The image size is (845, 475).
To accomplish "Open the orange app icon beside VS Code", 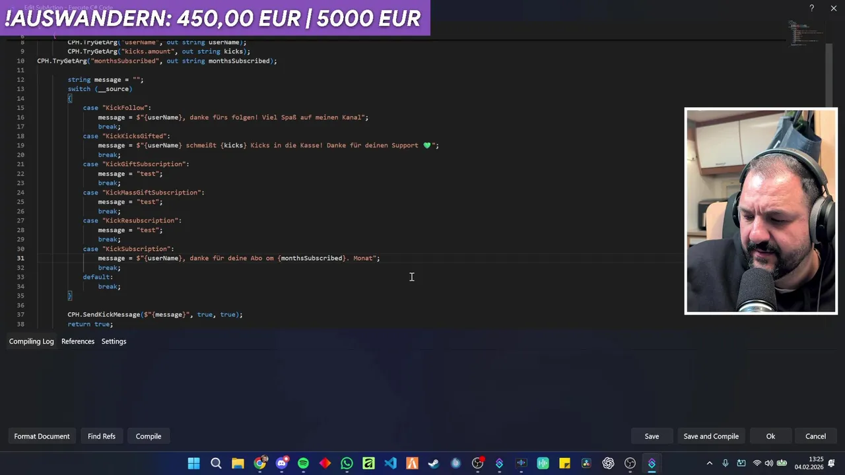I will (412, 463).
